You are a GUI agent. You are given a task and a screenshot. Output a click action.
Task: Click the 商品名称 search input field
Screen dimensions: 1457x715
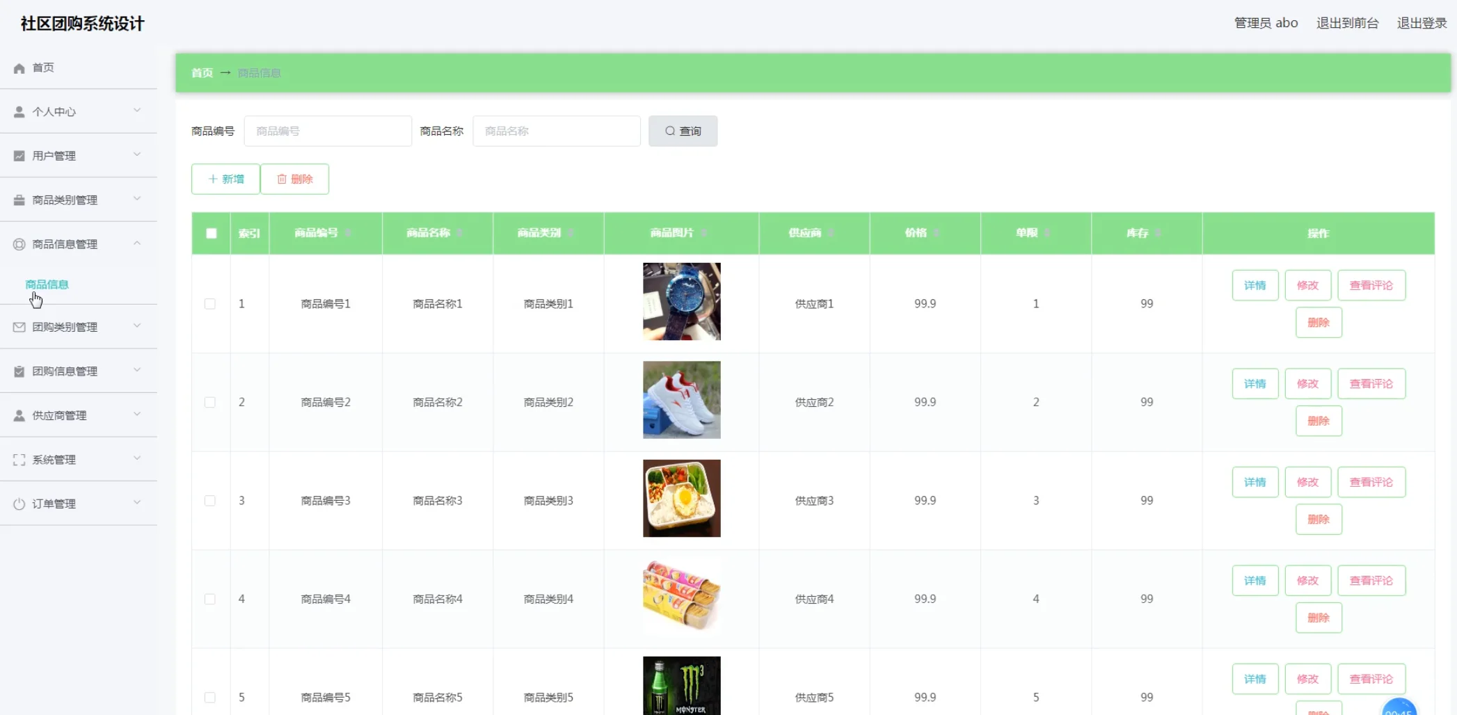[556, 131]
